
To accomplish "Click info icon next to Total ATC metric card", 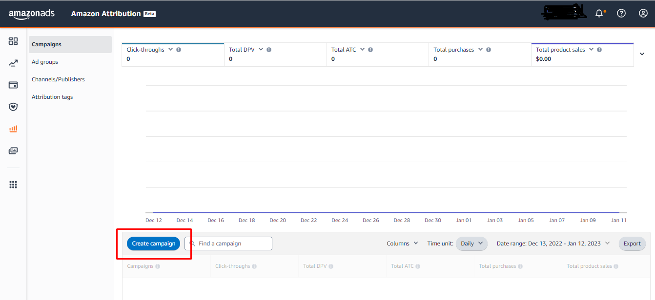I will (x=370, y=50).
